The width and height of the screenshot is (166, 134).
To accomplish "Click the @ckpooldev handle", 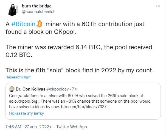I will (58, 89).
